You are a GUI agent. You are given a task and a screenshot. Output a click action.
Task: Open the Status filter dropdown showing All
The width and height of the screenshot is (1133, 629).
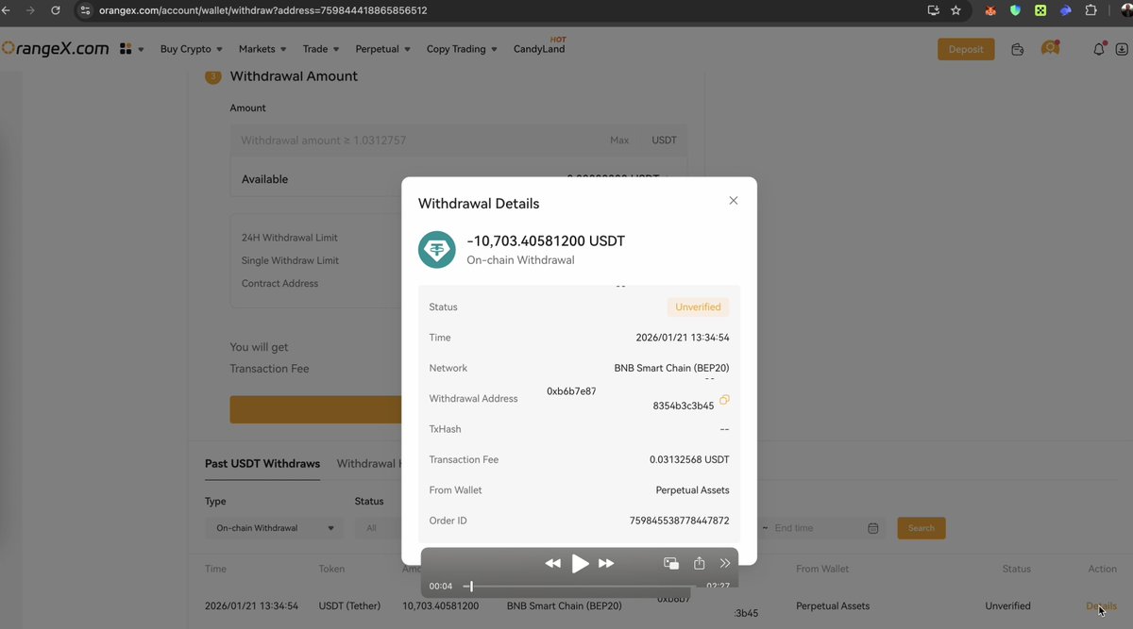coord(378,528)
